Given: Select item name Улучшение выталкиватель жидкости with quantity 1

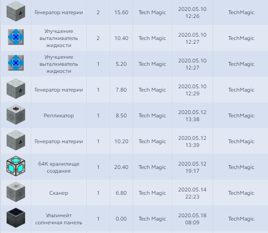Looking at the screenshot, I should click(x=59, y=64).
